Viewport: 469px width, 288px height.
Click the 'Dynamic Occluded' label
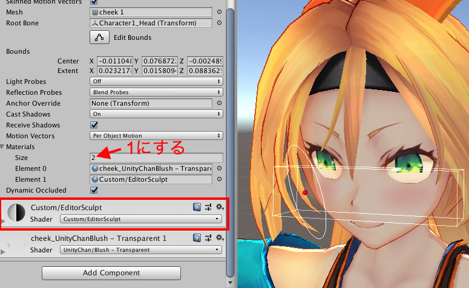tap(36, 190)
